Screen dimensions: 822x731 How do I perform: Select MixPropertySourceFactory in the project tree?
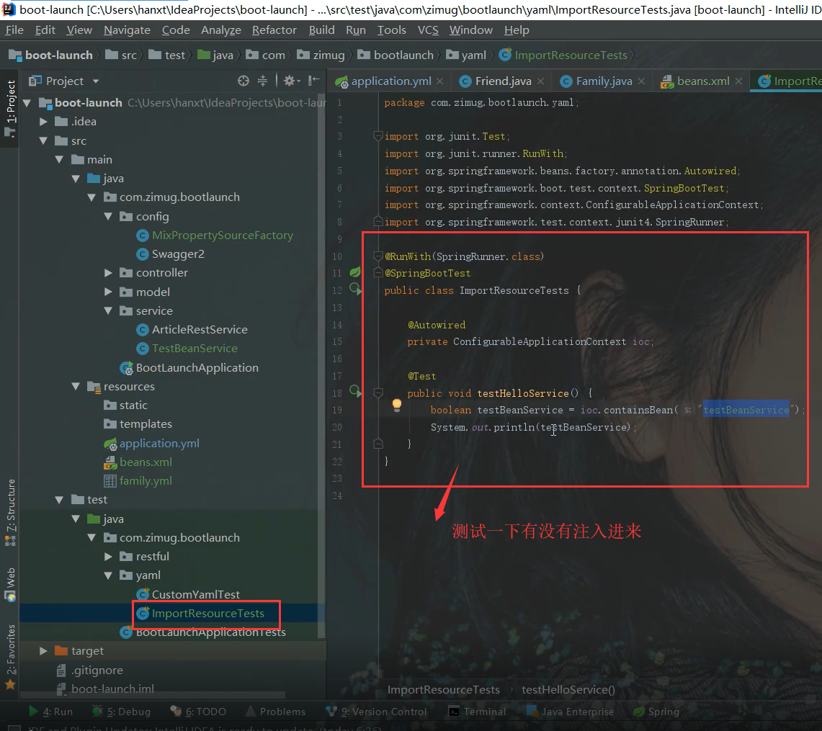click(223, 236)
